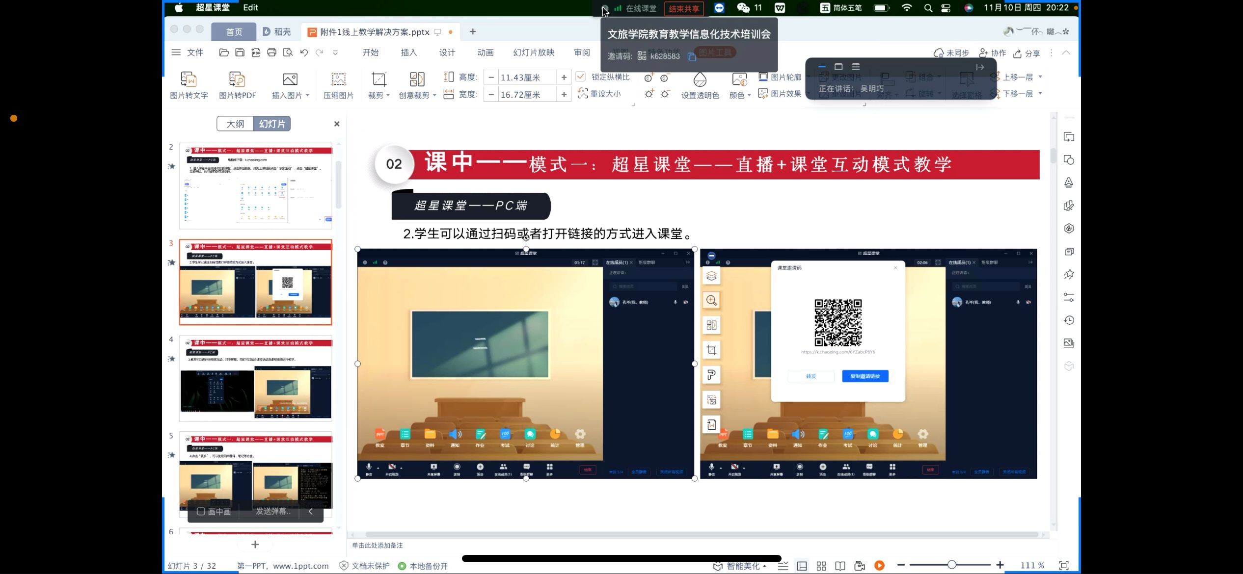The image size is (1243, 574).
Task: Select slide 2 thumbnail
Action: 255,186
